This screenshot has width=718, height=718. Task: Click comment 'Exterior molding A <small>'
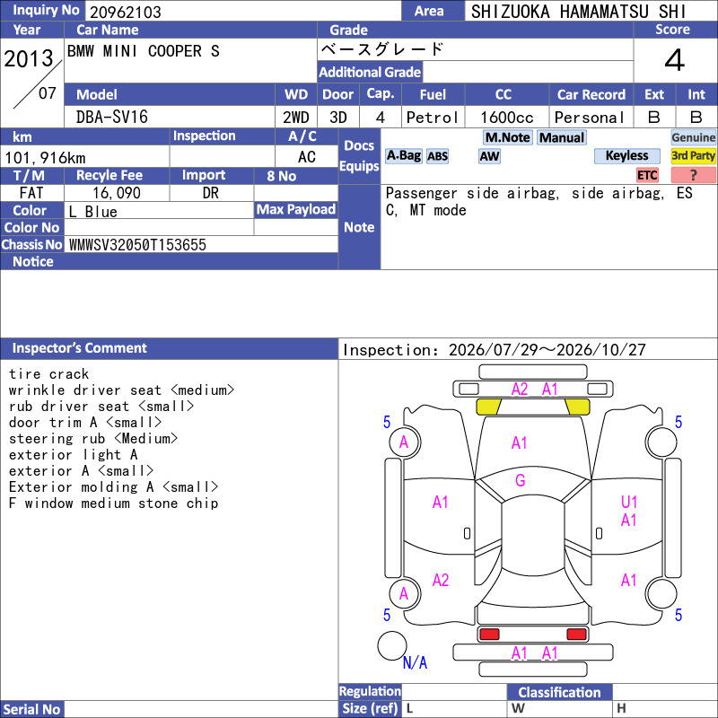[114, 486]
